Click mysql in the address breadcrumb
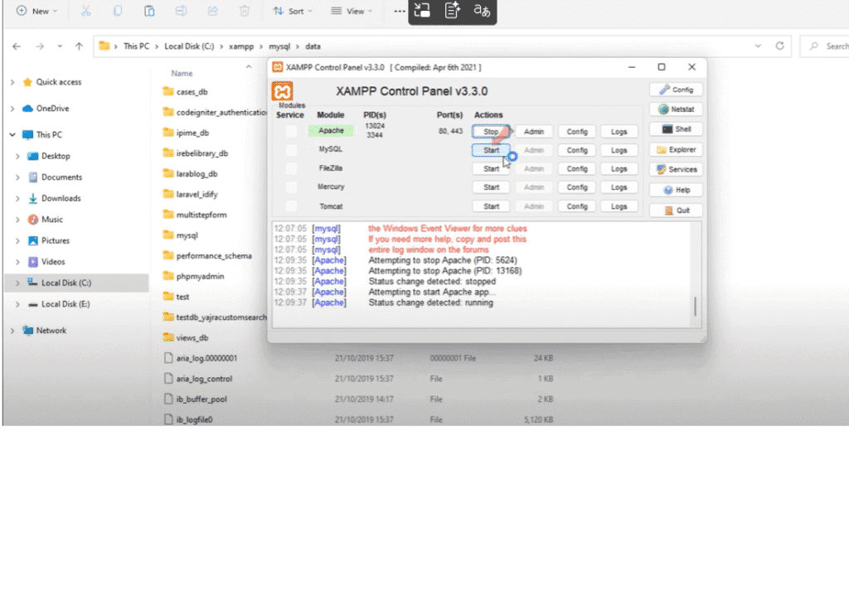 279,46
